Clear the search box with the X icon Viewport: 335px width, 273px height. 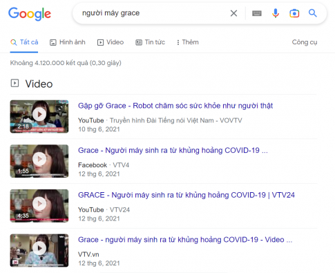point(233,13)
